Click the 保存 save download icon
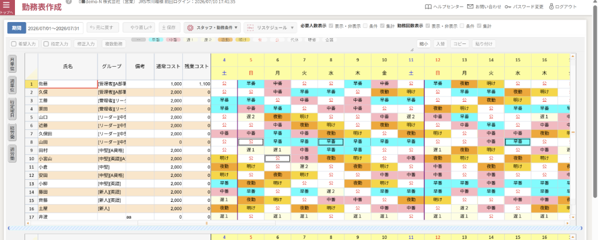Image resolution: width=598 pixels, height=240 pixels. [x=164, y=27]
